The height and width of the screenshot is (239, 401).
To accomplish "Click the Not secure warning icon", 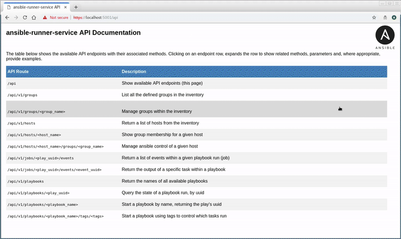I will pos(45,17).
